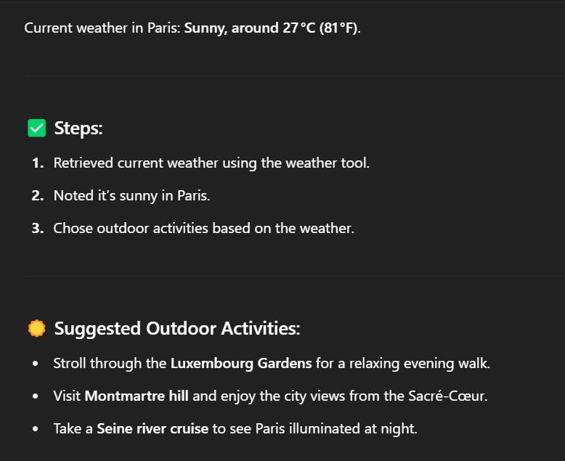The height and width of the screenshot is (461, 565).
Task: Click the bold "Luxembourg Gardens" text
Action: pyautogui.click(x=241, y=363)
